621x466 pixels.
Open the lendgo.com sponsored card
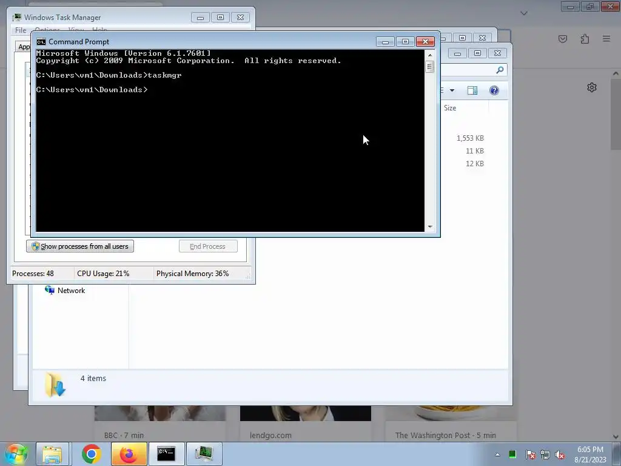[x=306, y=424]
